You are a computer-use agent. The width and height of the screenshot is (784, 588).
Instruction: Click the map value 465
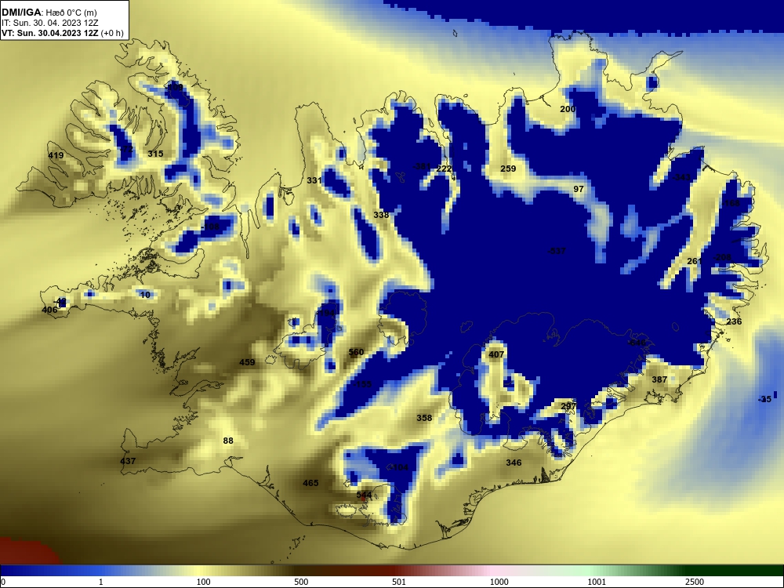[x=310, y=484]
